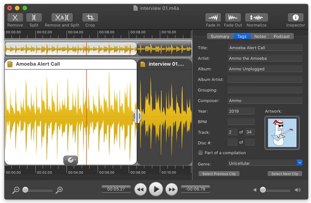Expand the Genre dropdown arrow
Image resolution: width=311 pixels, height=203 pixels.
[x=299, y=163]
